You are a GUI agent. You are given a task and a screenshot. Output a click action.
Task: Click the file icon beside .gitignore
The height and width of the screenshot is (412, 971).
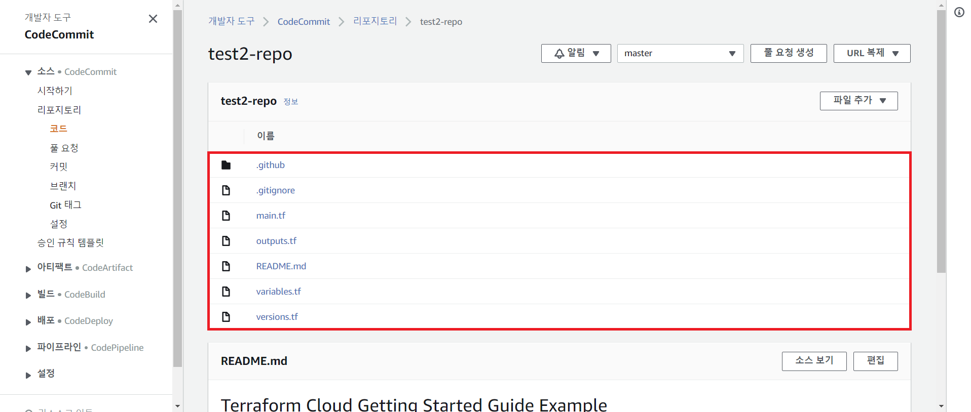click(226, 190)
